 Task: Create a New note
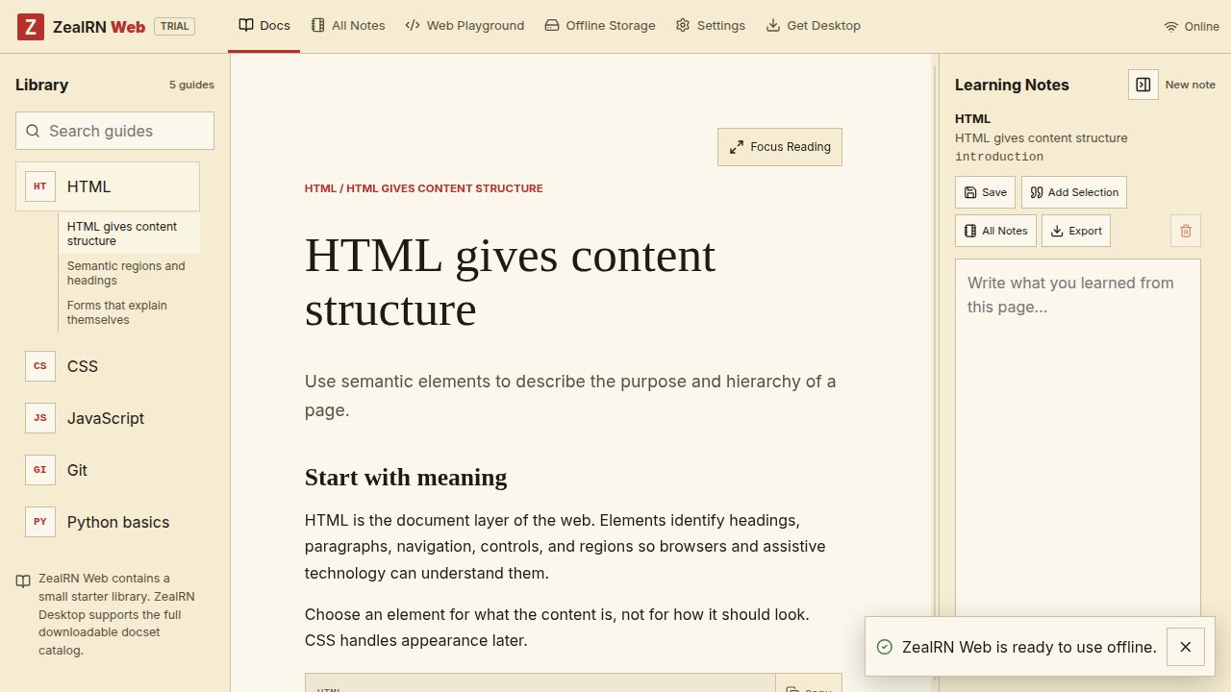point(1191,85)
